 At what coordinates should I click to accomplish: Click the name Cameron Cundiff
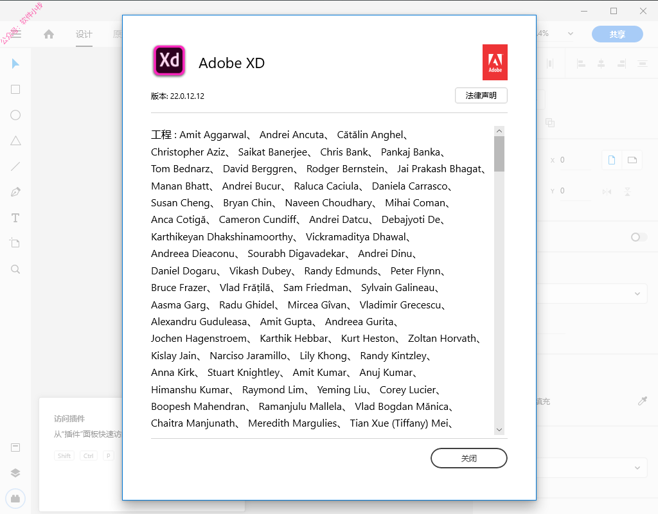tap(258, 220)
